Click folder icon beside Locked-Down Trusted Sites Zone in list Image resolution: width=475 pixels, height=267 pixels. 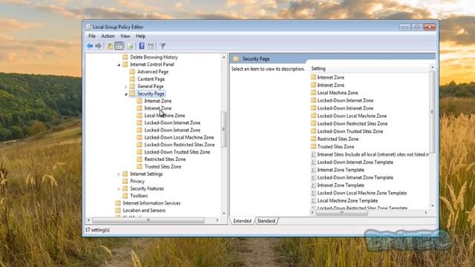(313, 131)
